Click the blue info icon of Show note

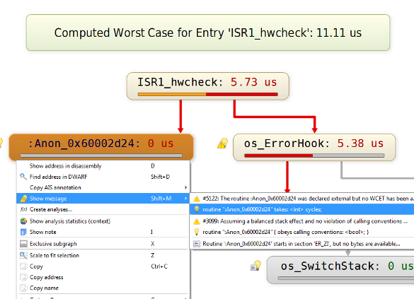coord(23,232)
